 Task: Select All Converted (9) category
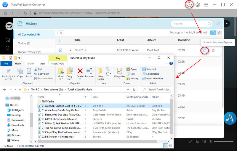(34, 35)
